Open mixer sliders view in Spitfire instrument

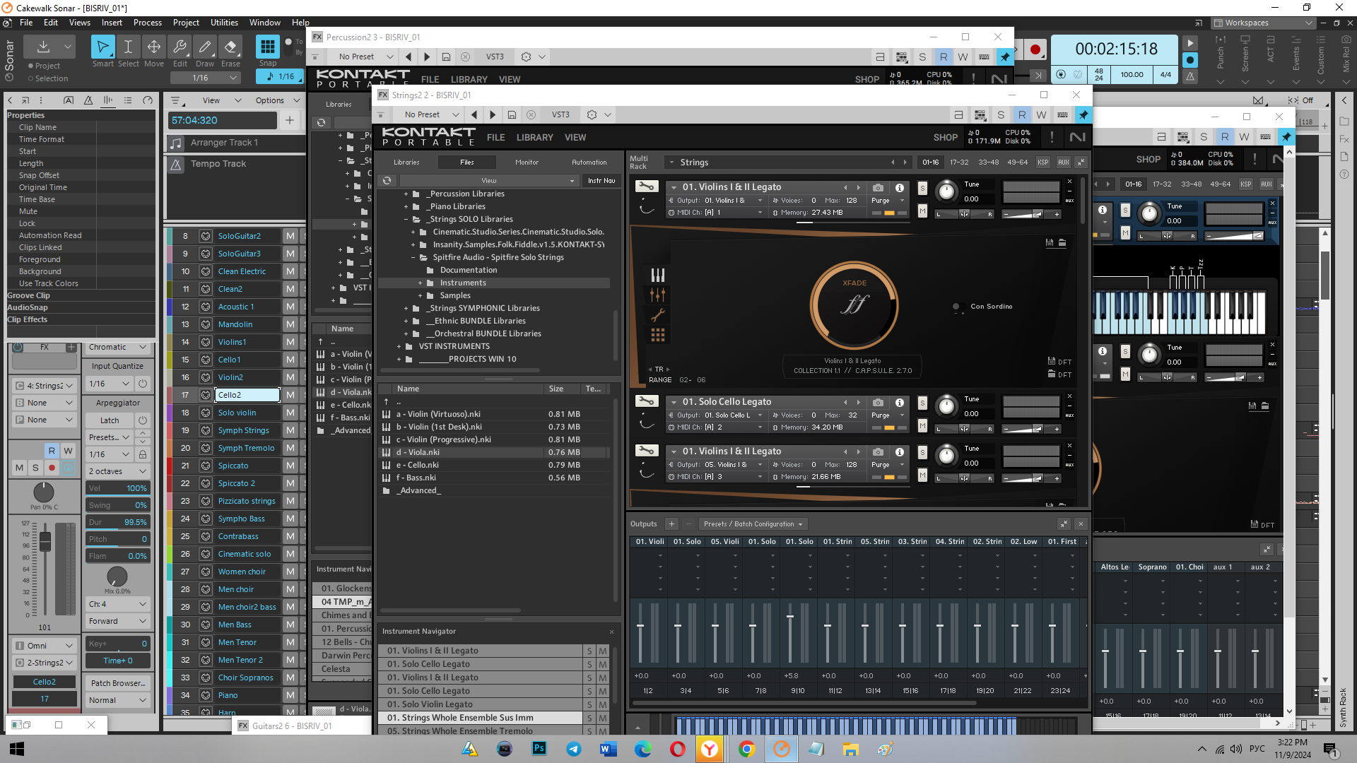(657, 295)
